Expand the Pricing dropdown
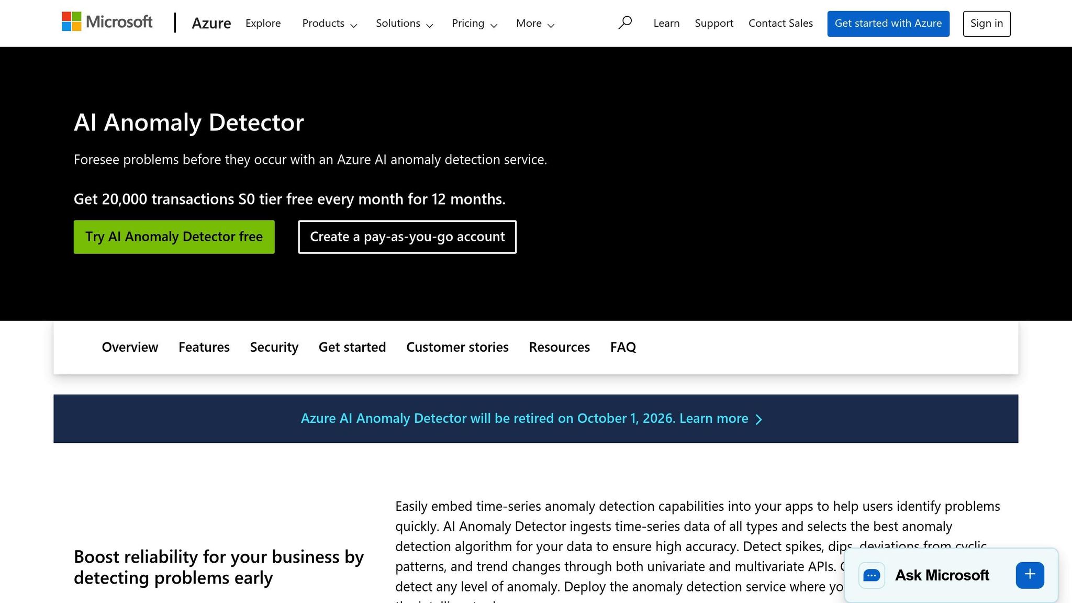The height and width of the screenshot is (603, 1072). [x=474, y=24]
